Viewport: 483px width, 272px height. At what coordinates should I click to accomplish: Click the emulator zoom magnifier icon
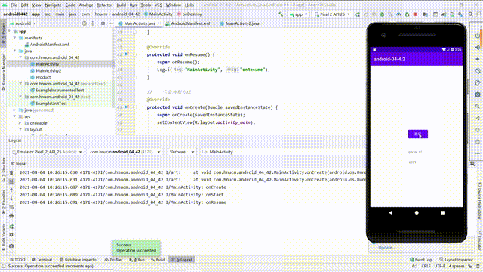(478, 106)
